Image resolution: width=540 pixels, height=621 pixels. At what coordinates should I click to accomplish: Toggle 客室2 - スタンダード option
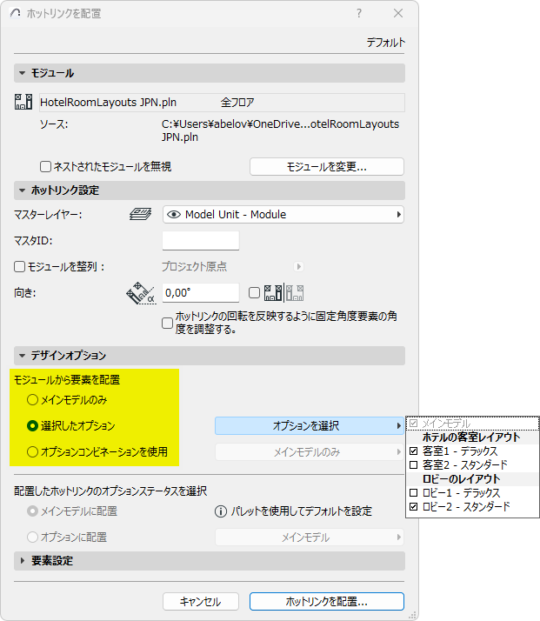[x=472, y=464]
